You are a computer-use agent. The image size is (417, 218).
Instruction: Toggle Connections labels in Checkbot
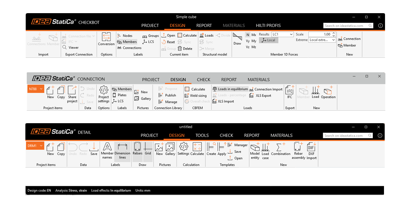pos(129,48)
